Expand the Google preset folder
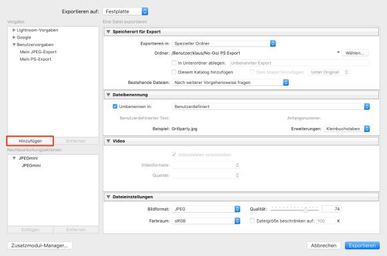 [14, 37]
